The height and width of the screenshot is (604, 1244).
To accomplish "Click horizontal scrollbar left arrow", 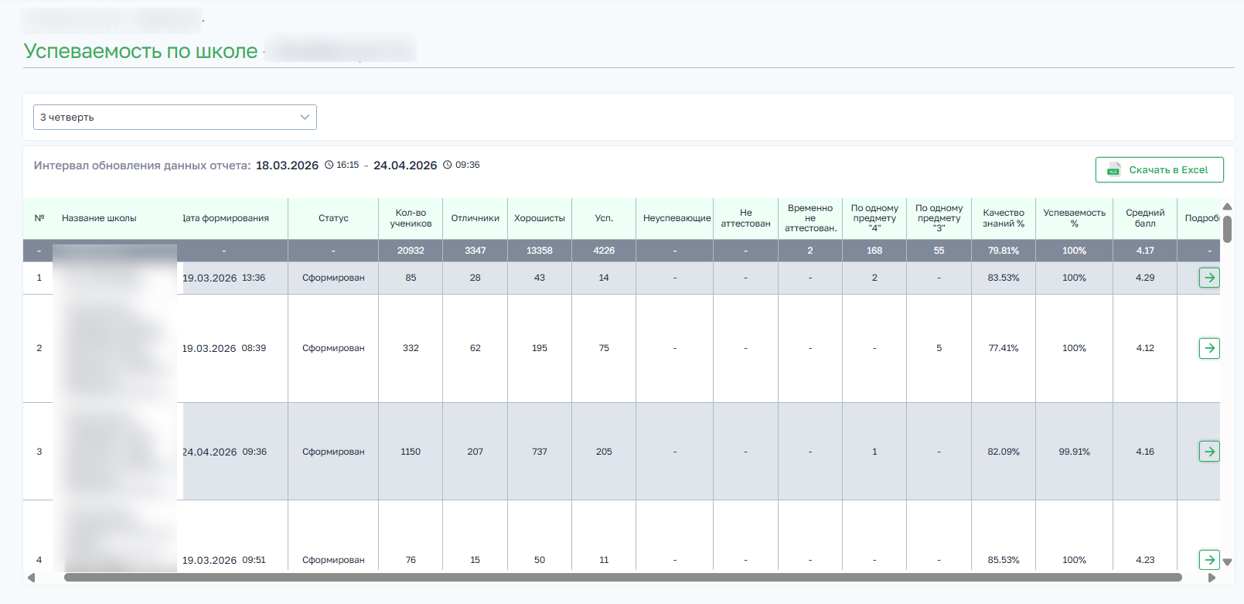I will (x=31, y=578).
